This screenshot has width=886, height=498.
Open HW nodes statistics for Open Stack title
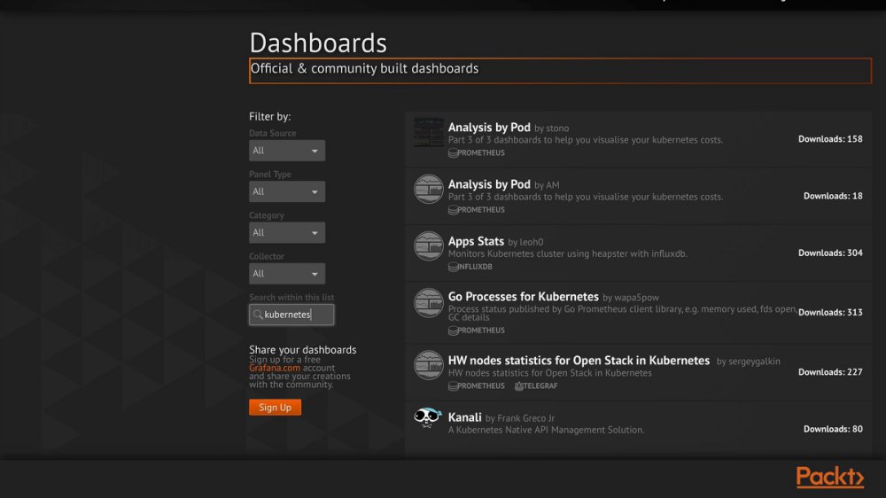click(x=579, y=360)
